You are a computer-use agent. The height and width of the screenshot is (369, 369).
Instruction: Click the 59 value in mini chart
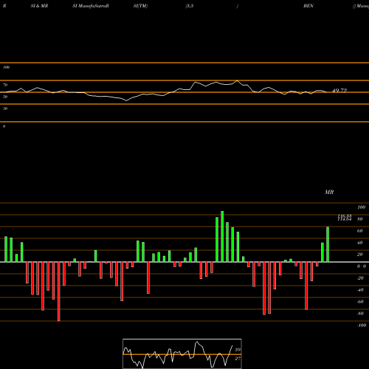pos(238,350)
